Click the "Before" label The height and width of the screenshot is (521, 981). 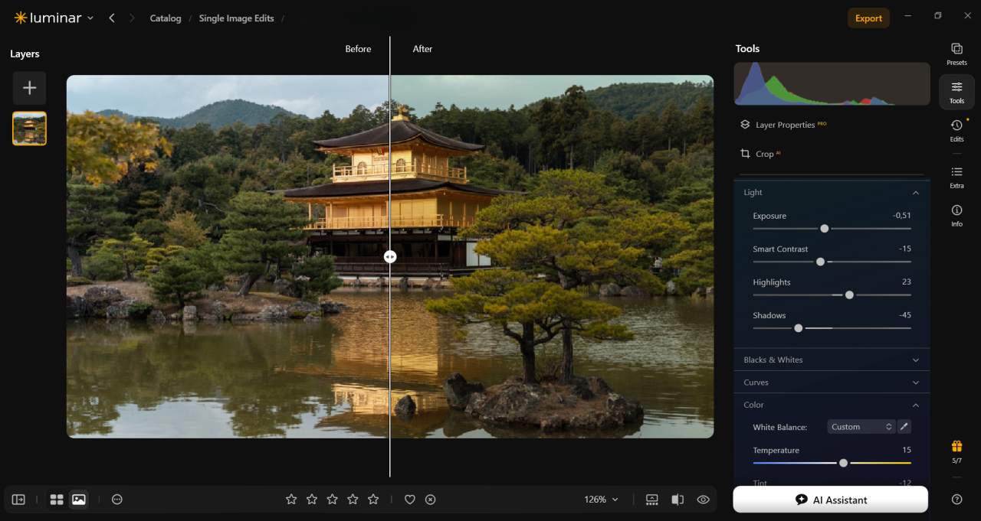(358, 49)
